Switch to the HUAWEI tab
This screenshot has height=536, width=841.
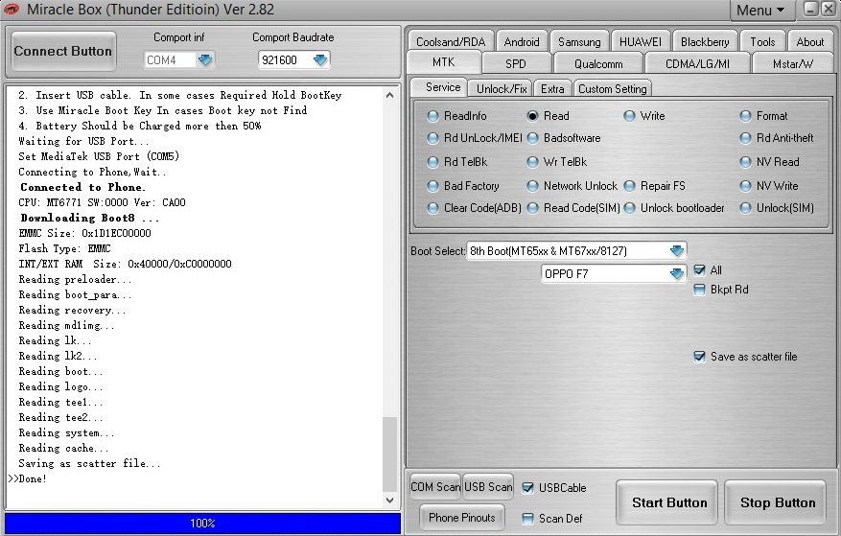pyautogui.click(x=641, y=41)
